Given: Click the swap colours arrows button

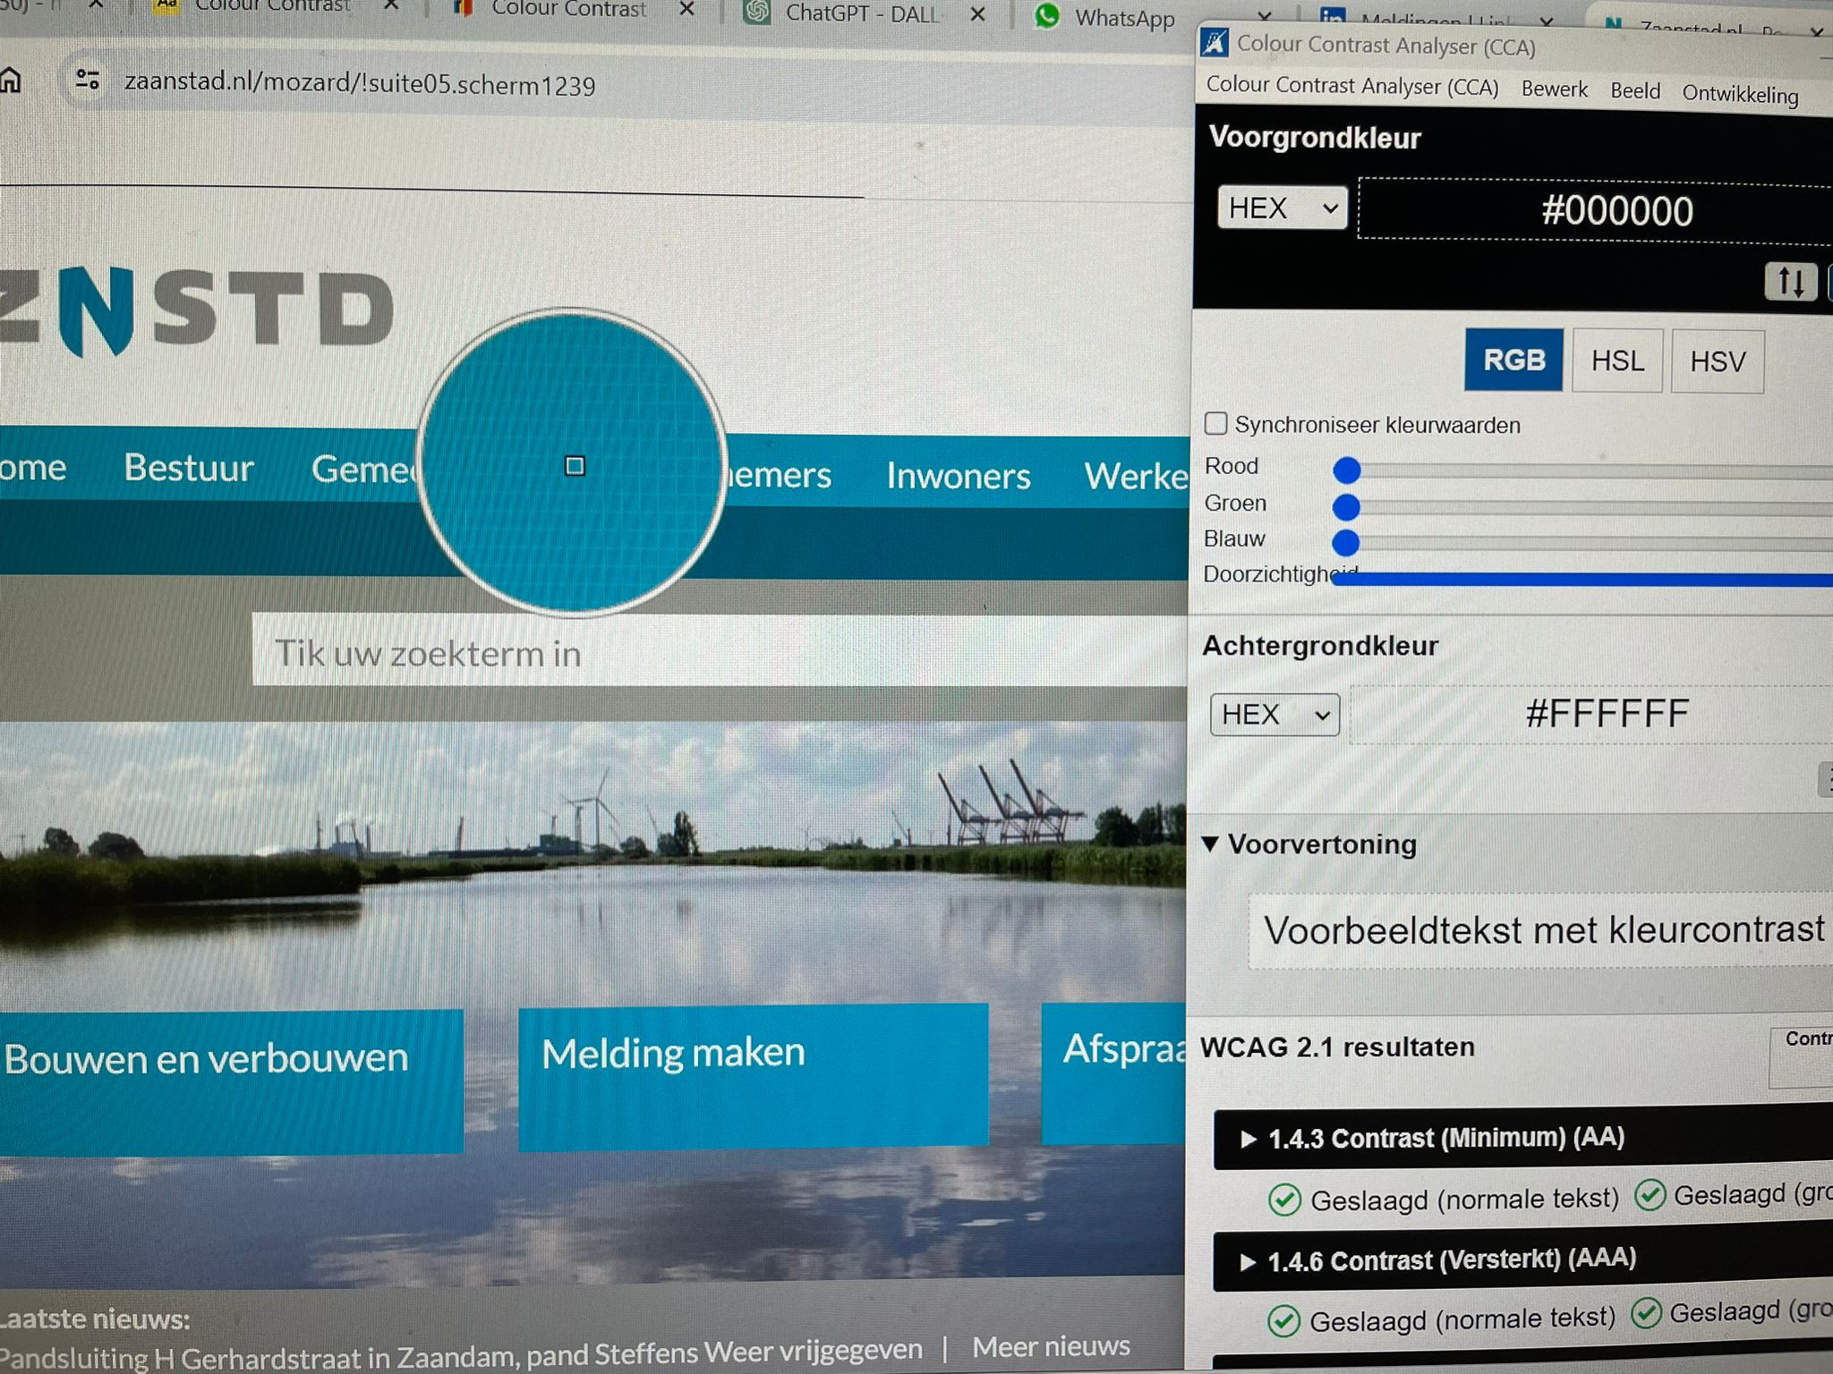Looking at the screenshot, I should (1790, 282).
